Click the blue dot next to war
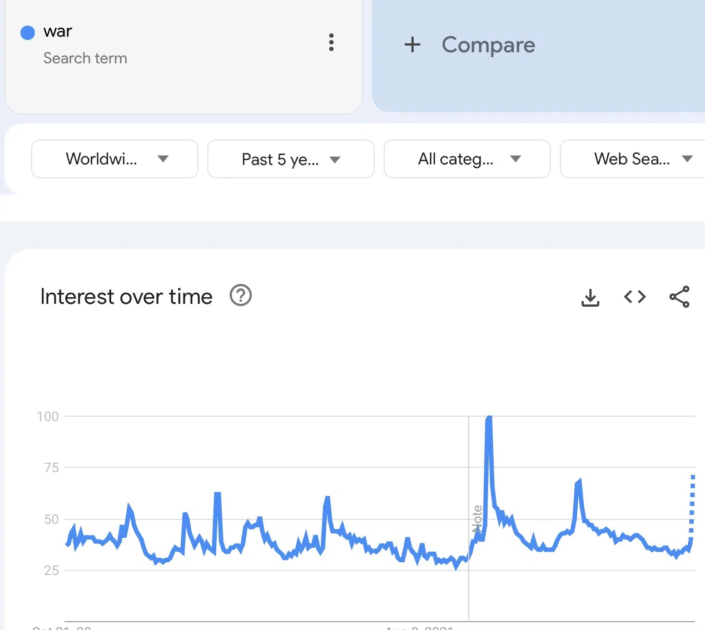Screen dimensions: 705x630 coord(28,33)
